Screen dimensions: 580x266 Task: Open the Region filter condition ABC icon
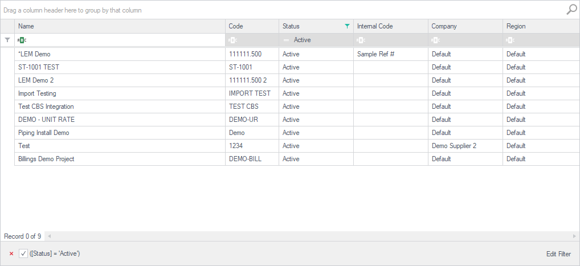[x=510, y=40]
